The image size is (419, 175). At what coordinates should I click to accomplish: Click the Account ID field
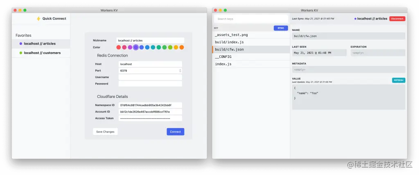pyautogui.click(x=150, y=112)
